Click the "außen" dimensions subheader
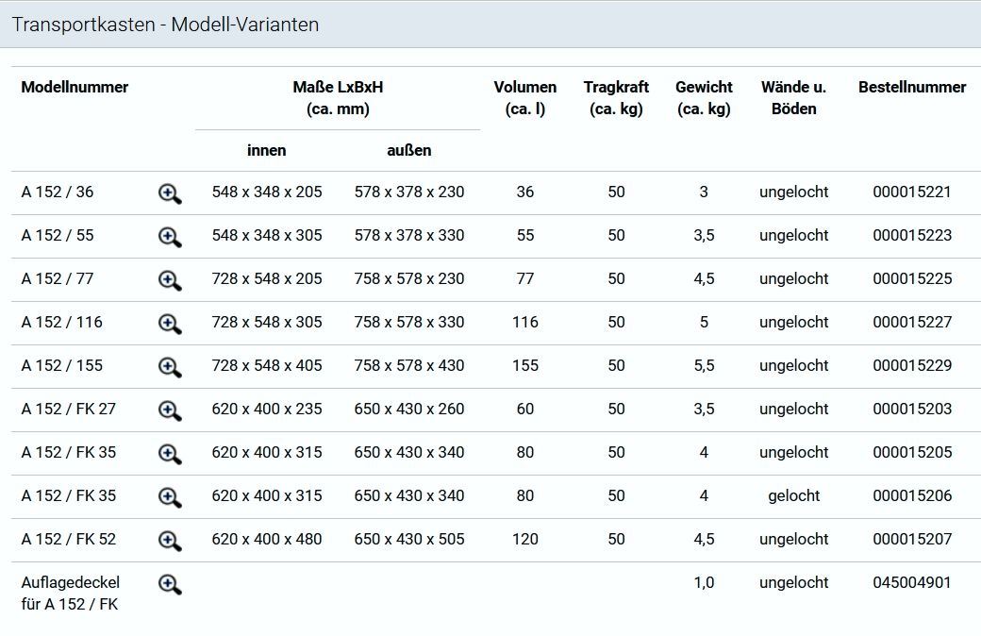The width and height of the screenshot is (981, 636). click(x=409, y=150)
